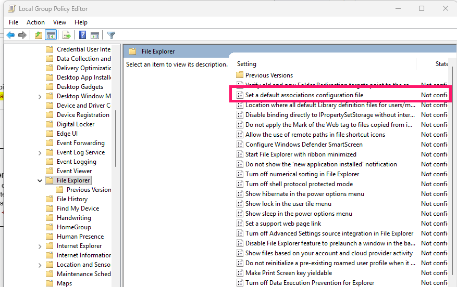Open Help via blue question mark icon
The height and width of the screenshot is (287, 457).
pyautogui.click(x=83, y=35)
